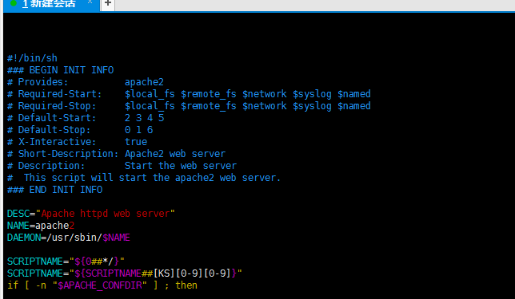Image resolution: width=515 pixels, height=299 pixels.
Task: Click the 'apache2' value after Provides
Action: coord(144,82)
